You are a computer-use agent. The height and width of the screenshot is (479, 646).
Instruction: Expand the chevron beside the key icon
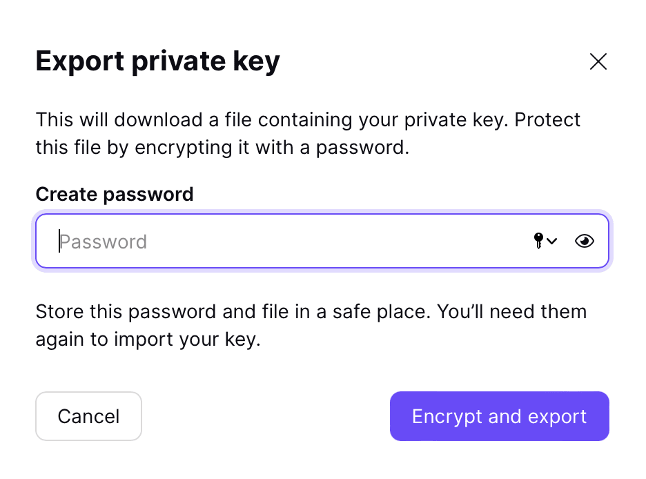[552, 241]
